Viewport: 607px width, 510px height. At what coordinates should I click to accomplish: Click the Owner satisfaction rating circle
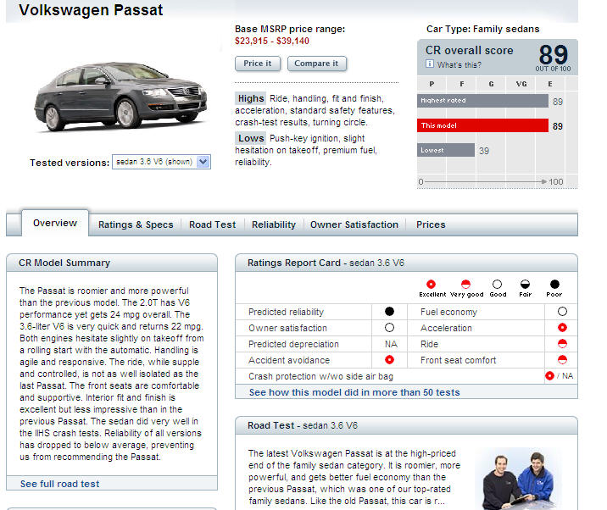point(388,328)
